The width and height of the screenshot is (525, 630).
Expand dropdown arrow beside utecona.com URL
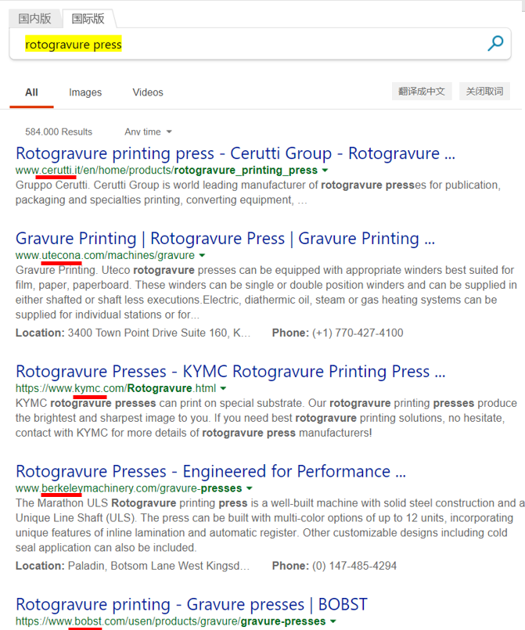202,255
